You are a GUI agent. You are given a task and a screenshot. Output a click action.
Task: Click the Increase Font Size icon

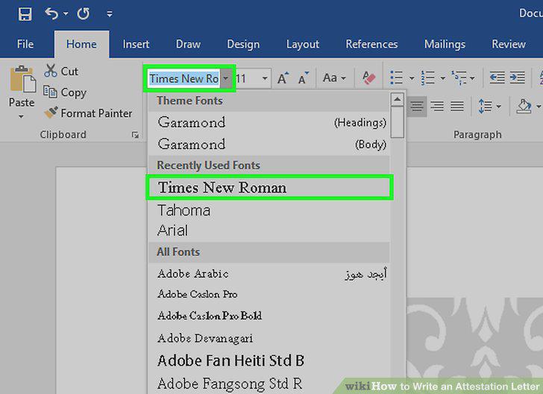[x=283, y=78]
